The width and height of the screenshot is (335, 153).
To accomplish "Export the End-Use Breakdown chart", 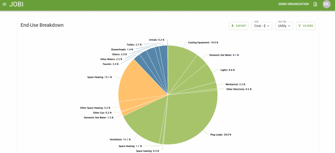I will (238, 26).
